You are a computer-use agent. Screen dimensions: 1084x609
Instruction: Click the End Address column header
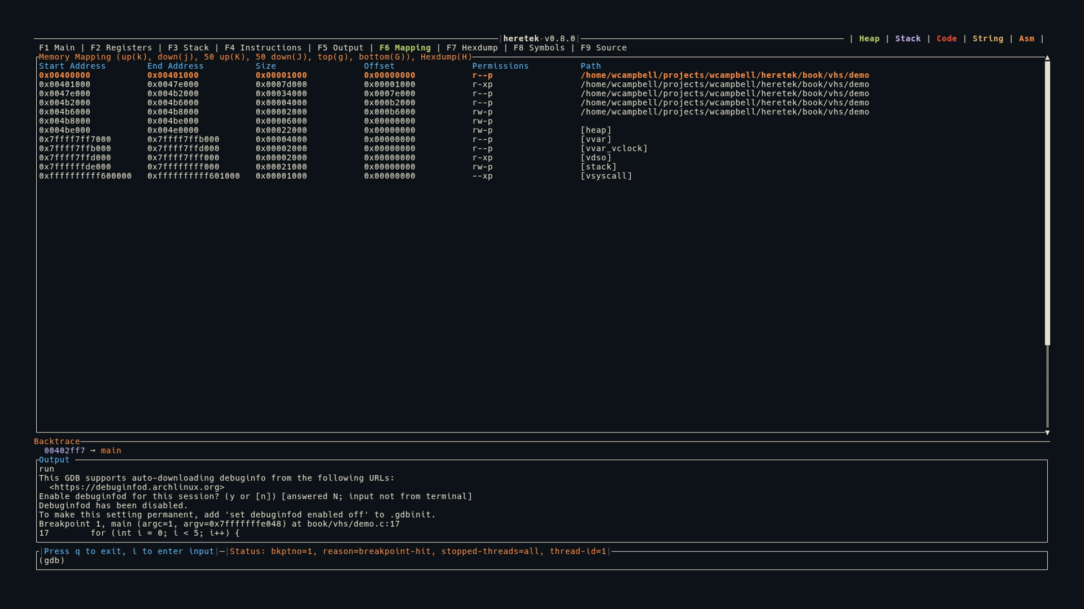click(x=175, y=66)
